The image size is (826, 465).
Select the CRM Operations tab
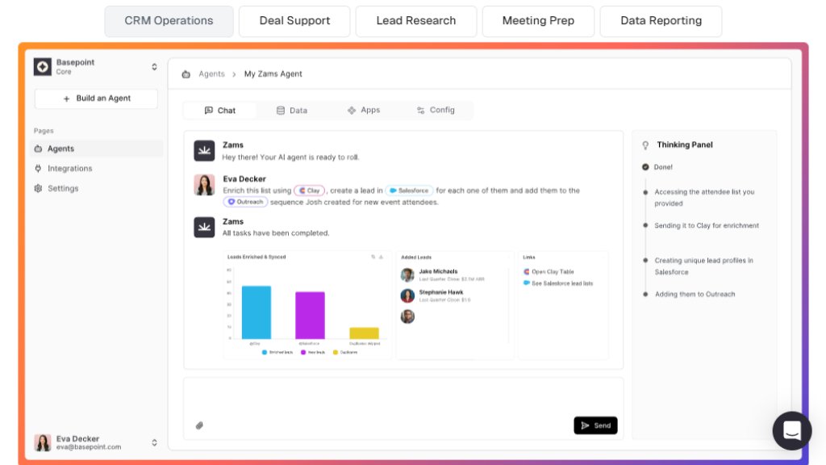[169, 21]
